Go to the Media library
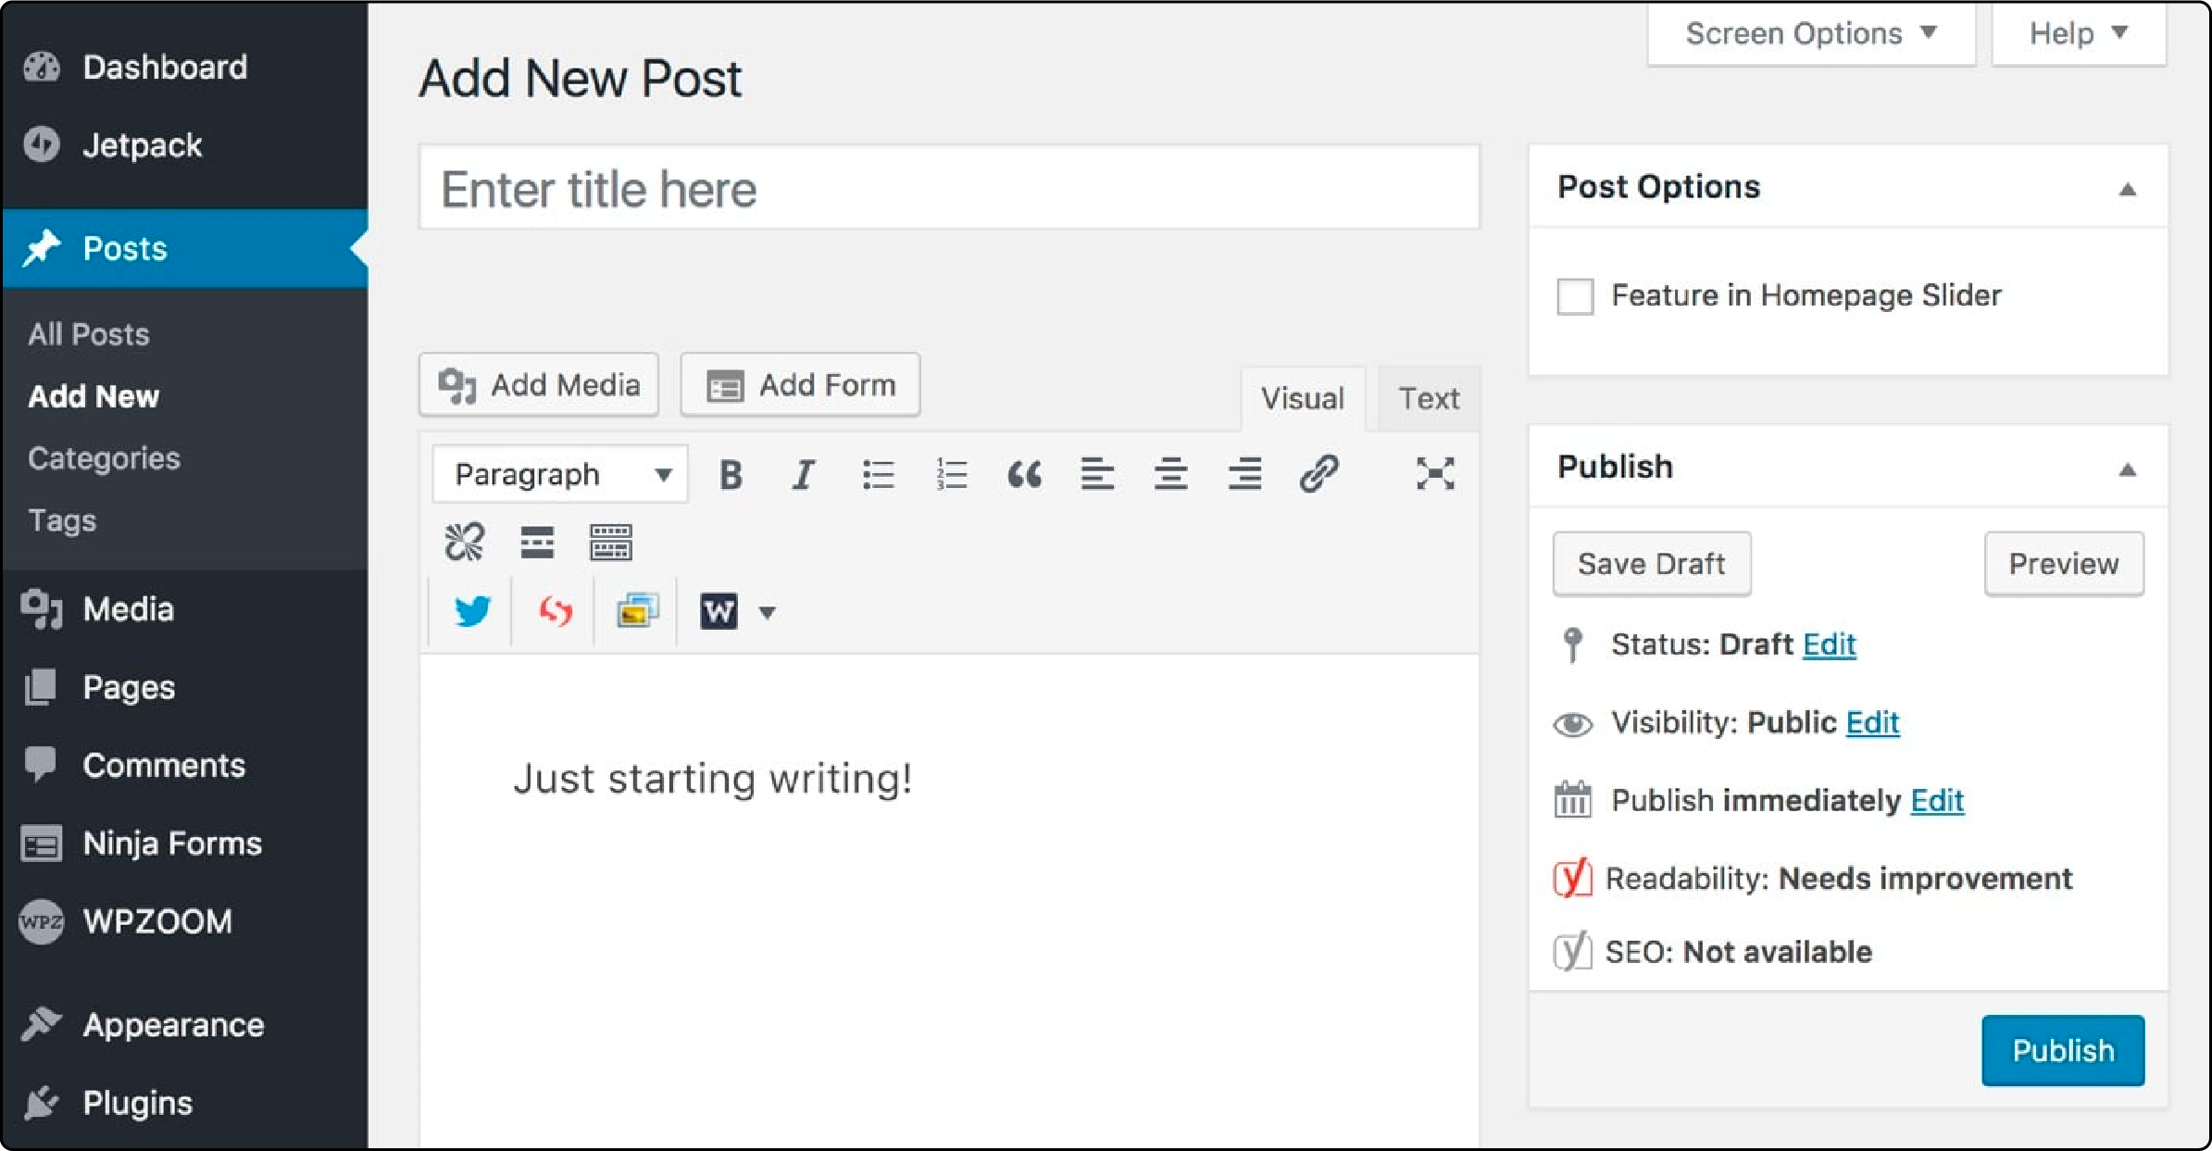The height and width of the screenshot is (1151, 2212). click(185, 609)
